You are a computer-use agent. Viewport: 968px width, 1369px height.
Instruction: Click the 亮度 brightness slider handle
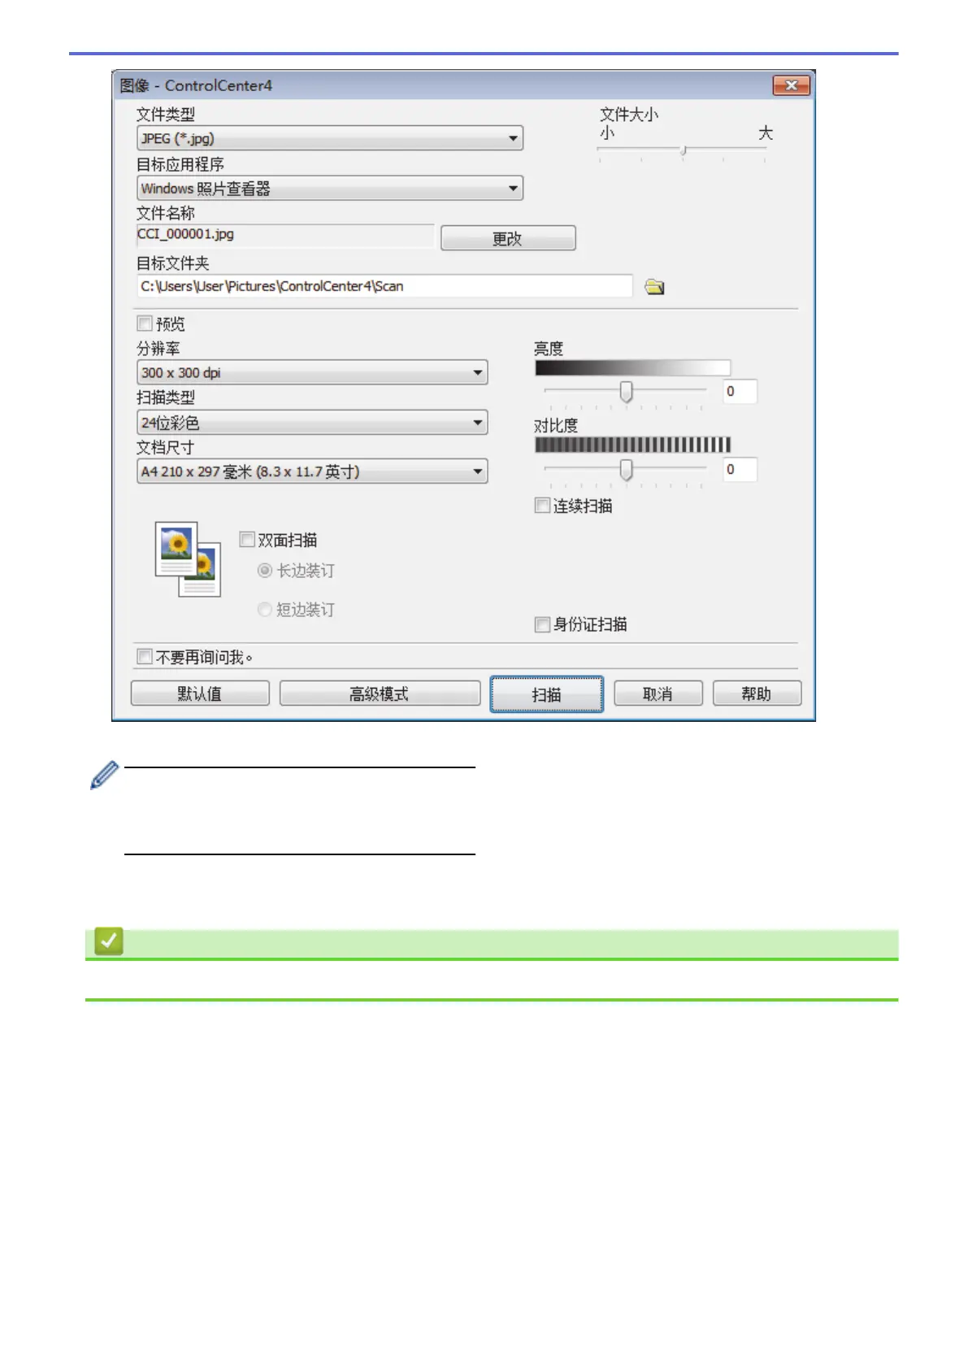tap(626, 392)
